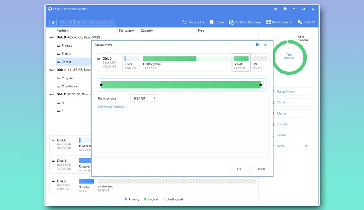Click the help icon in Resize/Move dialog
The height and width of the screenshot is (210, 364).
(x=257, y=45)
